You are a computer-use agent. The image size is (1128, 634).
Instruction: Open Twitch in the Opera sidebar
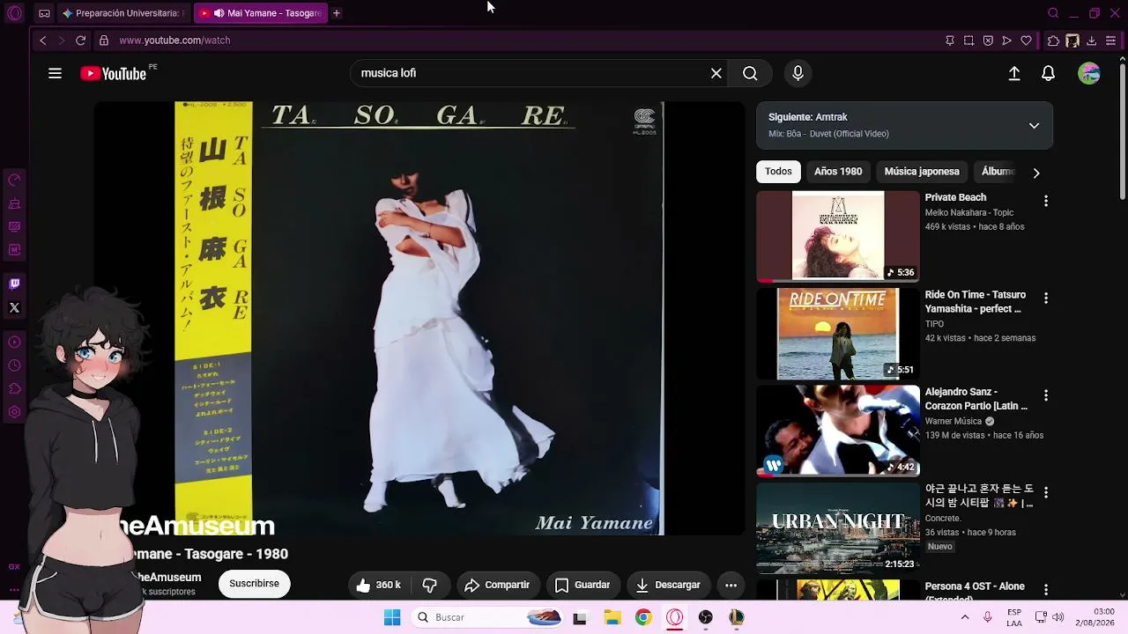14,284
